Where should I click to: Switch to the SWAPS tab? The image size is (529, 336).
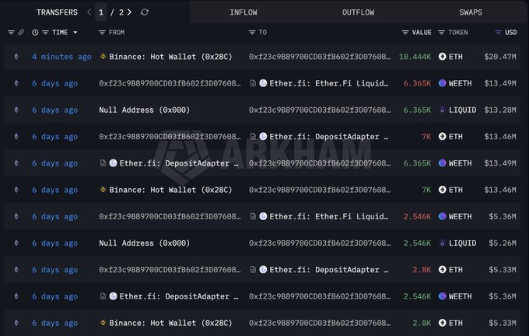(471, 12)
